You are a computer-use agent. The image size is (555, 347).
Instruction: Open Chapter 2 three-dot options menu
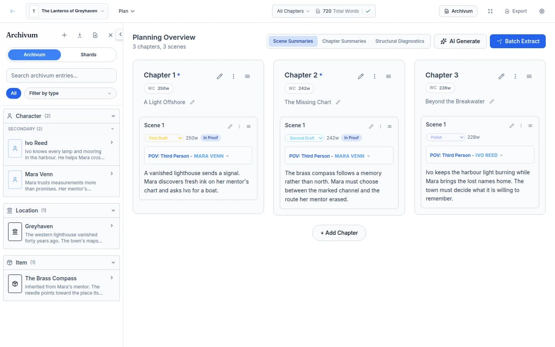coord(375,76)
